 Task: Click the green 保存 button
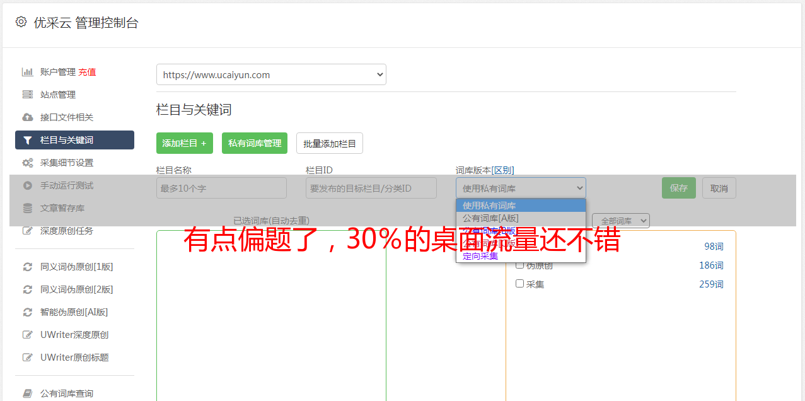(679, 188)
